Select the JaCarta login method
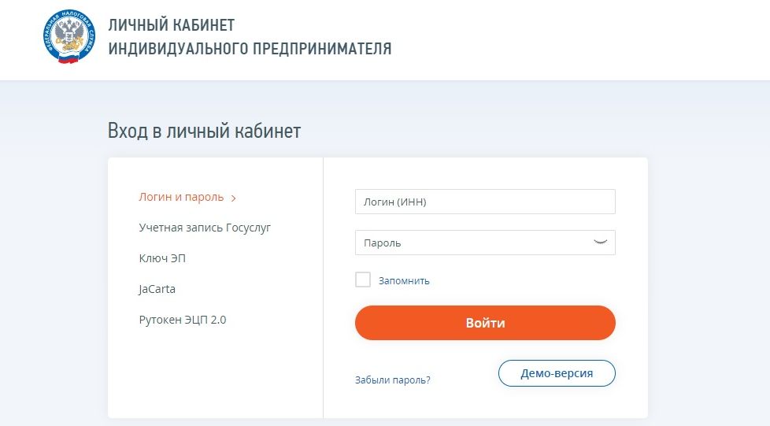 coord(157,289)
